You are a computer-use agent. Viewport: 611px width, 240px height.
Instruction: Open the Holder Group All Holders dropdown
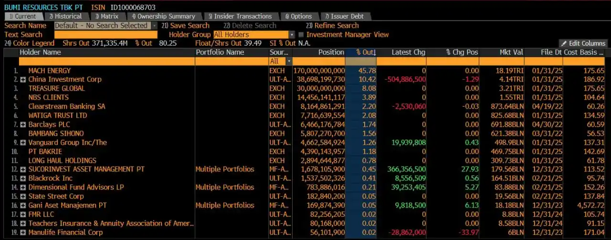[292, 35]
